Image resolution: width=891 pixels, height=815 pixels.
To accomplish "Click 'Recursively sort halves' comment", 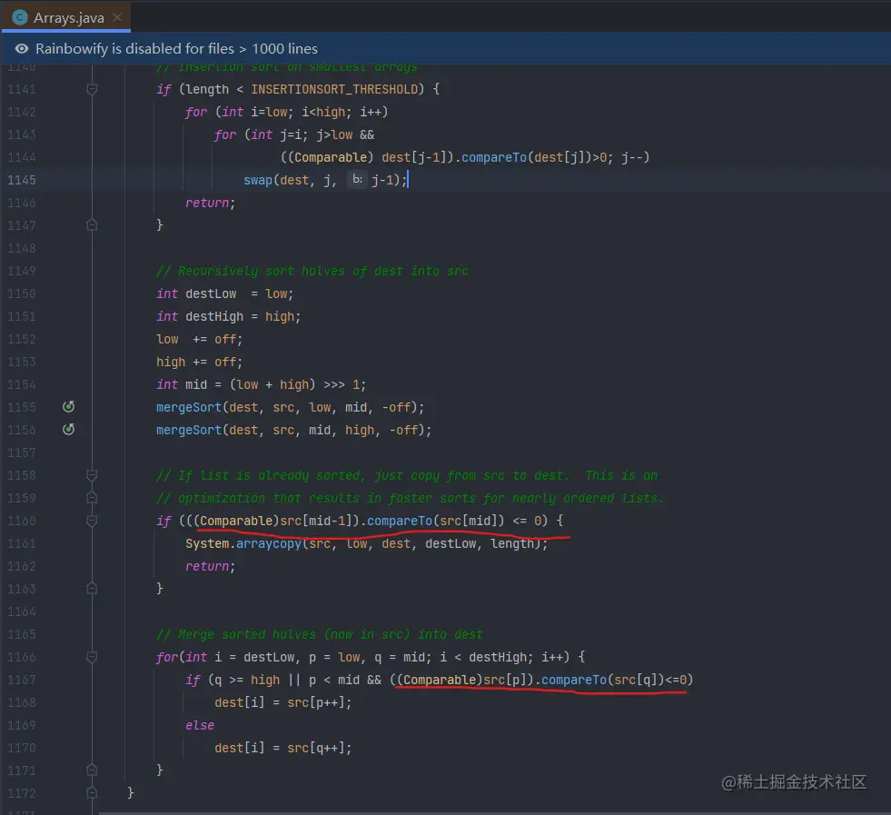I will coord(312,271).
